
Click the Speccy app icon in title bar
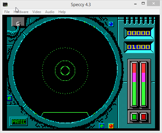point(5,4)
